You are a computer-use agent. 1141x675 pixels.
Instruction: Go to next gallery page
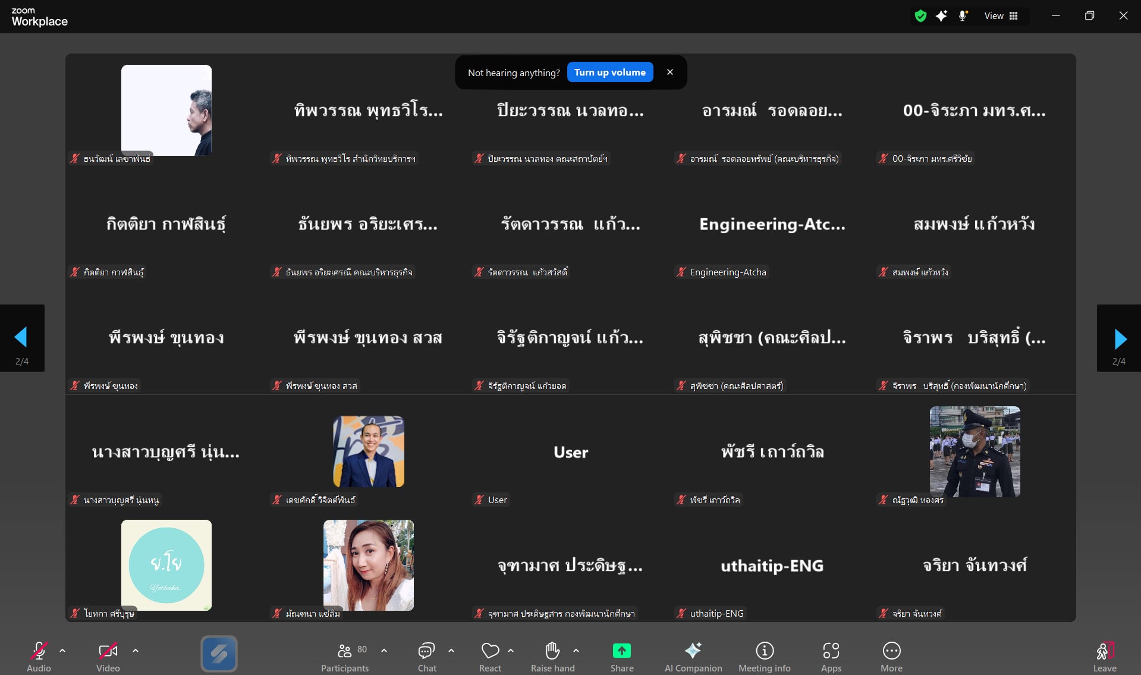click(1120, 338)
